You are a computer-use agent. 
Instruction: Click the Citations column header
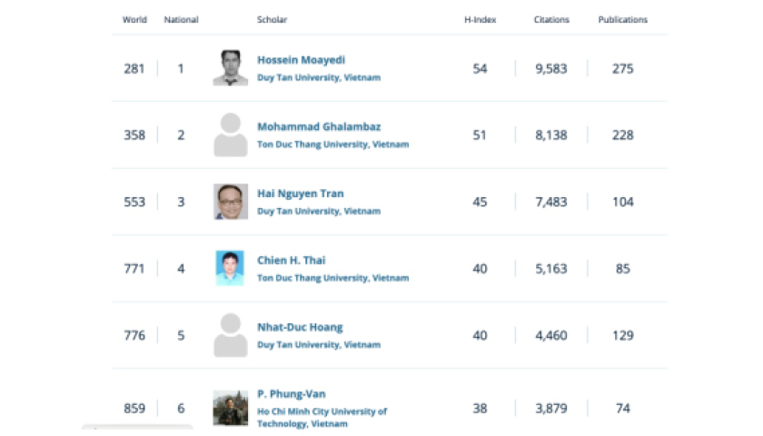coord(551,20)
